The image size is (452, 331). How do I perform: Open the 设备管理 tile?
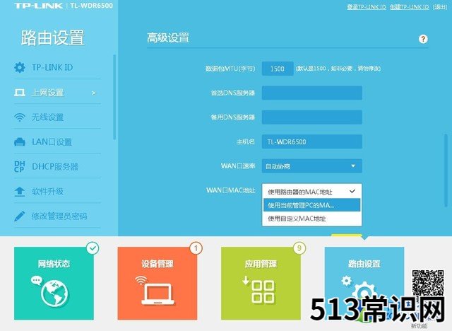click(x=157, y=283)
